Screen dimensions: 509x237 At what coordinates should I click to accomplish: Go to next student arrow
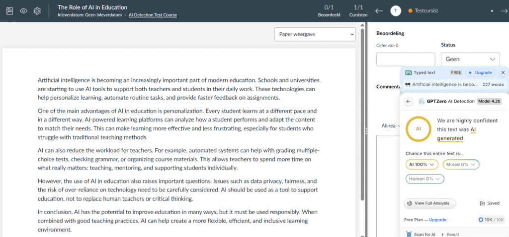pyautogui.click(x=504, y=11)
